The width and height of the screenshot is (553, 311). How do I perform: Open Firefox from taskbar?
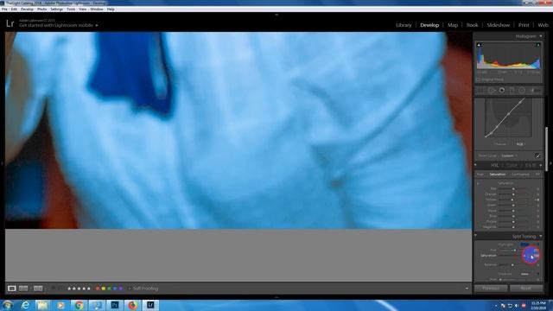coord(132,305)
